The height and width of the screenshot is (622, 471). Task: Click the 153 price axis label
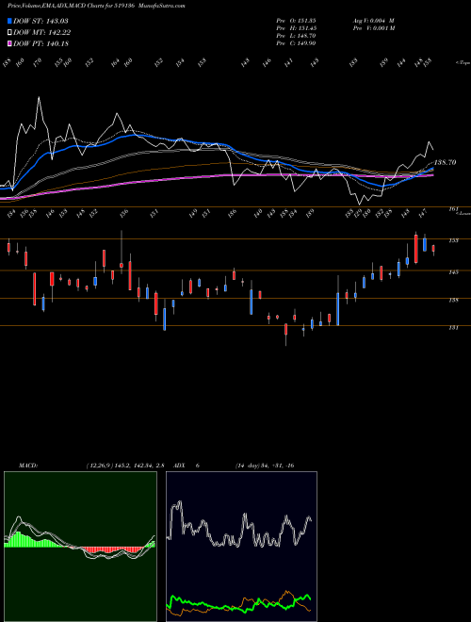click(x=454, y=240)
